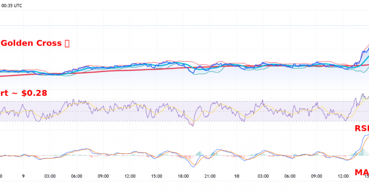The height and width of the screenshot is (194, 369).
Task: Click the date label 9 on axis
Action: [23, 176]
